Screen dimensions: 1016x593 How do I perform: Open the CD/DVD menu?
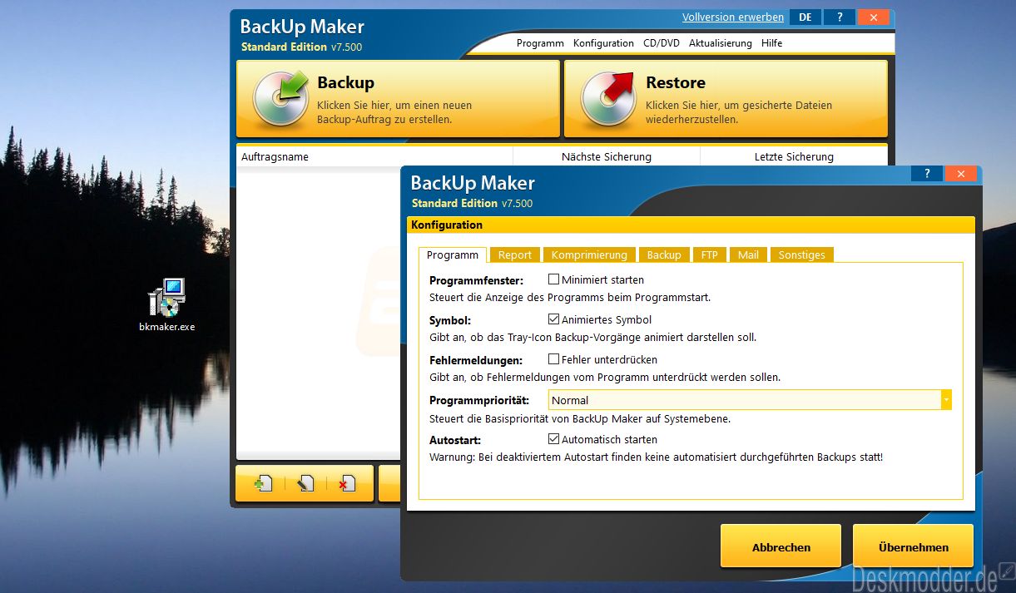pyautogui.click(x=662, y=43)
